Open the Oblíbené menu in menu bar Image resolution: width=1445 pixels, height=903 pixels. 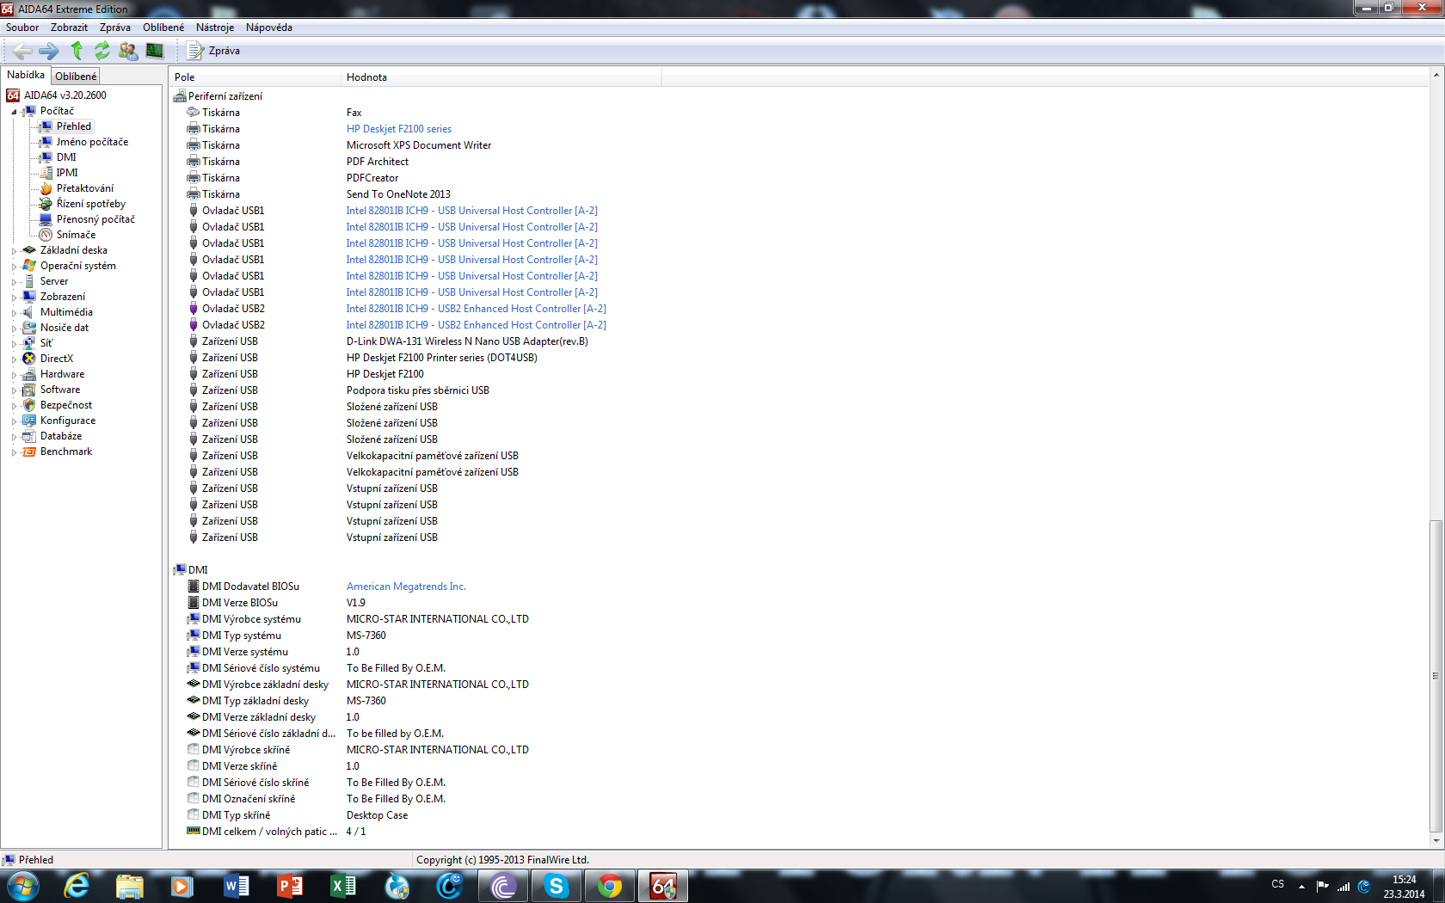(163, 28)
